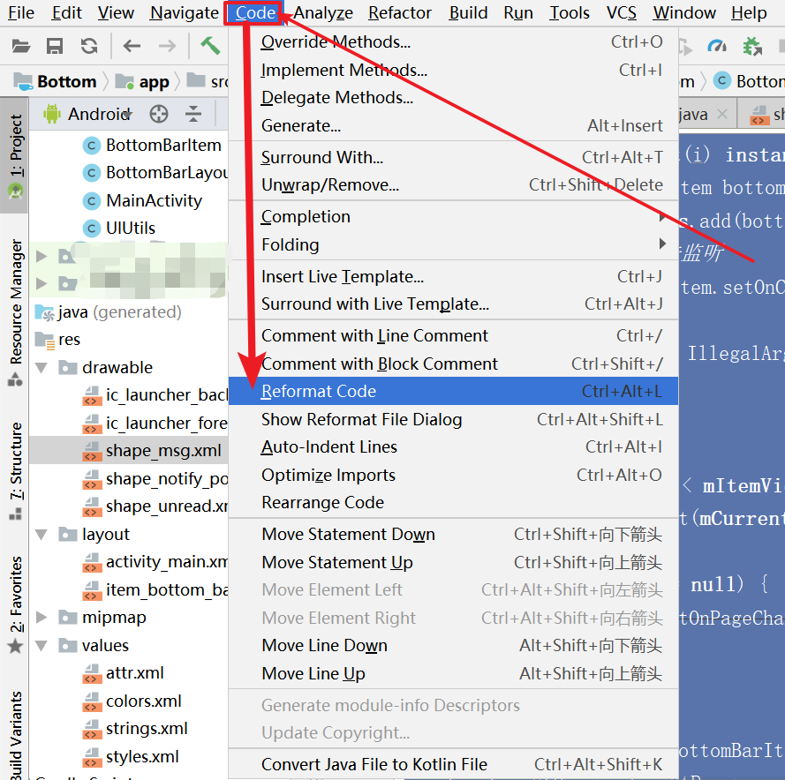Select Comment with Line Comment
This screenshot has width=785, height=780.
[x=454, y=335]
